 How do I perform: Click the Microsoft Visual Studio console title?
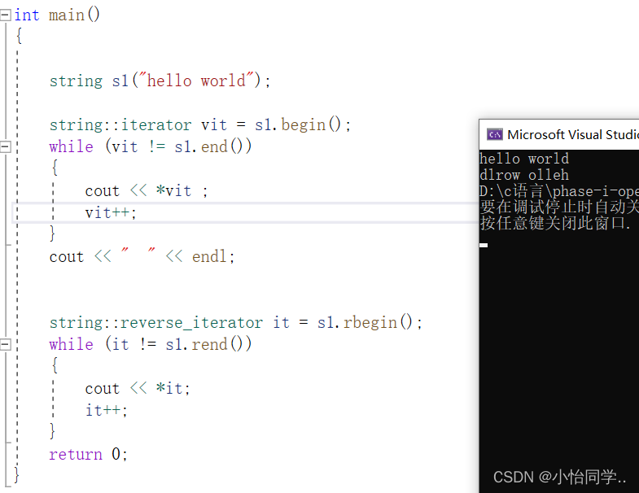572,134
